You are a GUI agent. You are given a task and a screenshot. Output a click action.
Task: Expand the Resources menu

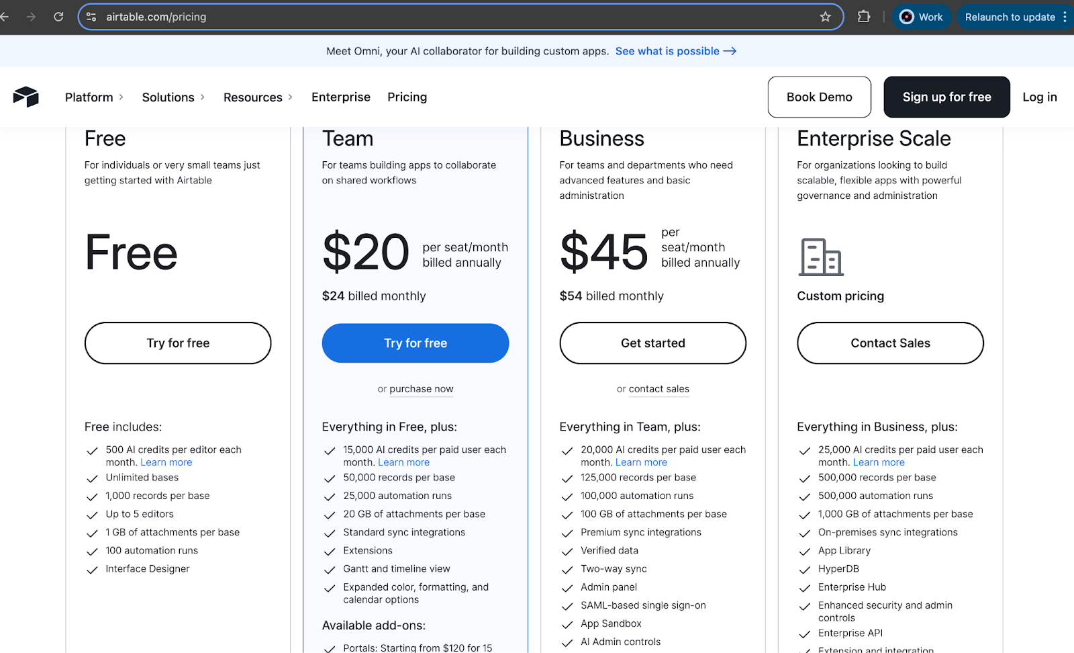pos(258,97)
